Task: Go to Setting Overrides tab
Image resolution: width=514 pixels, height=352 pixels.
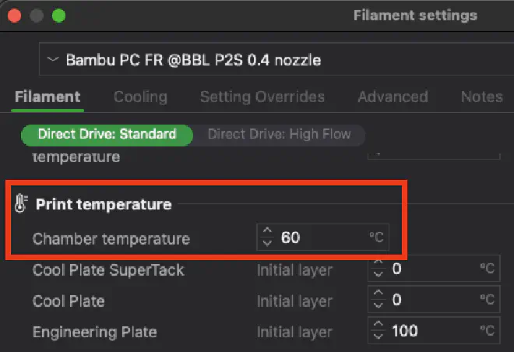Action: pos(262,97)
